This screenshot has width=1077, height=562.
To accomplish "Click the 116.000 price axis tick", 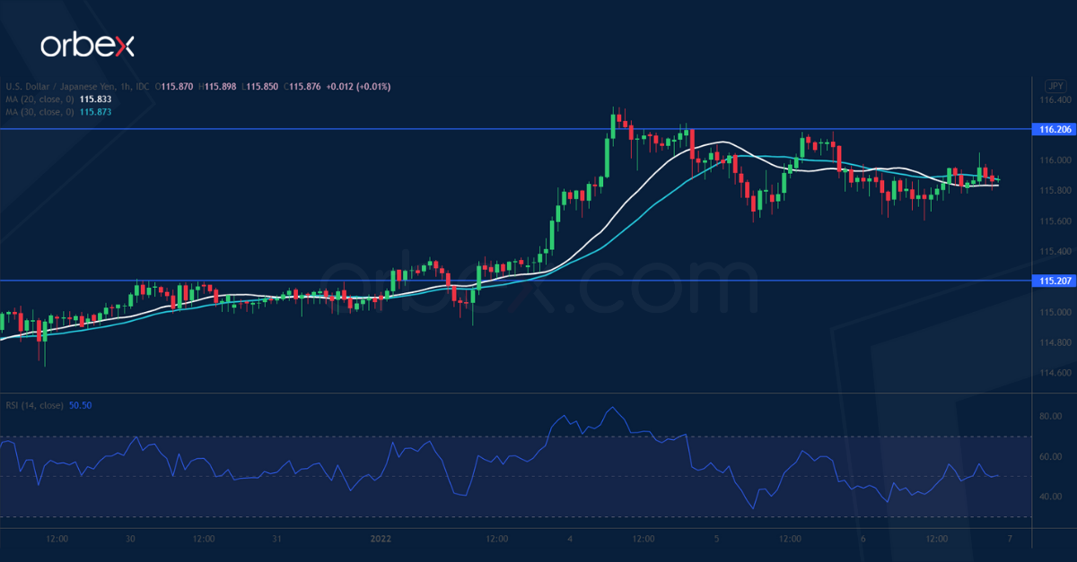I will coord(1055,160).
